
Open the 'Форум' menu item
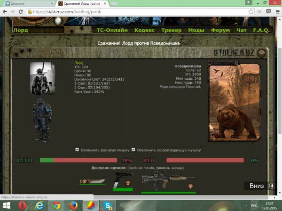(220, 30)
